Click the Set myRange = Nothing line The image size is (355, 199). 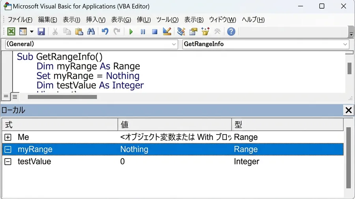pos(88,76)
